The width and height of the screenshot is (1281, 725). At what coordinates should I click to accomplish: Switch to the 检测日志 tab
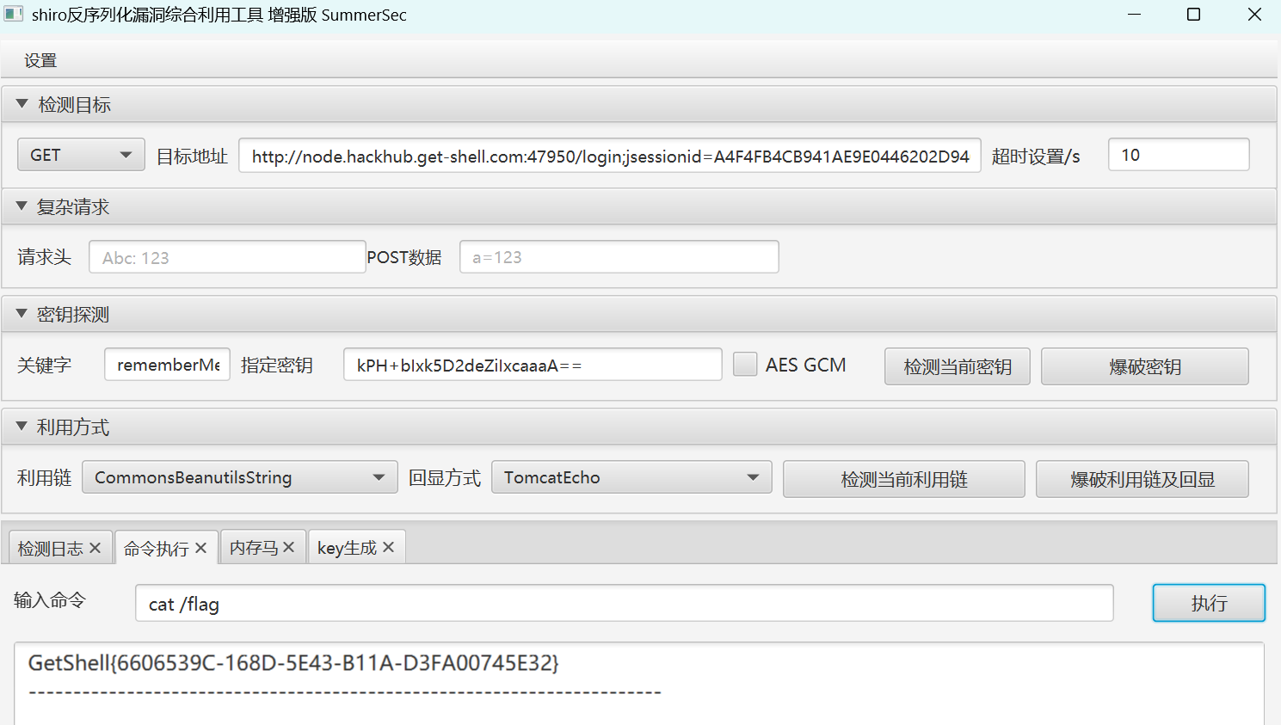pyautogui.click(x=51, y=548)
